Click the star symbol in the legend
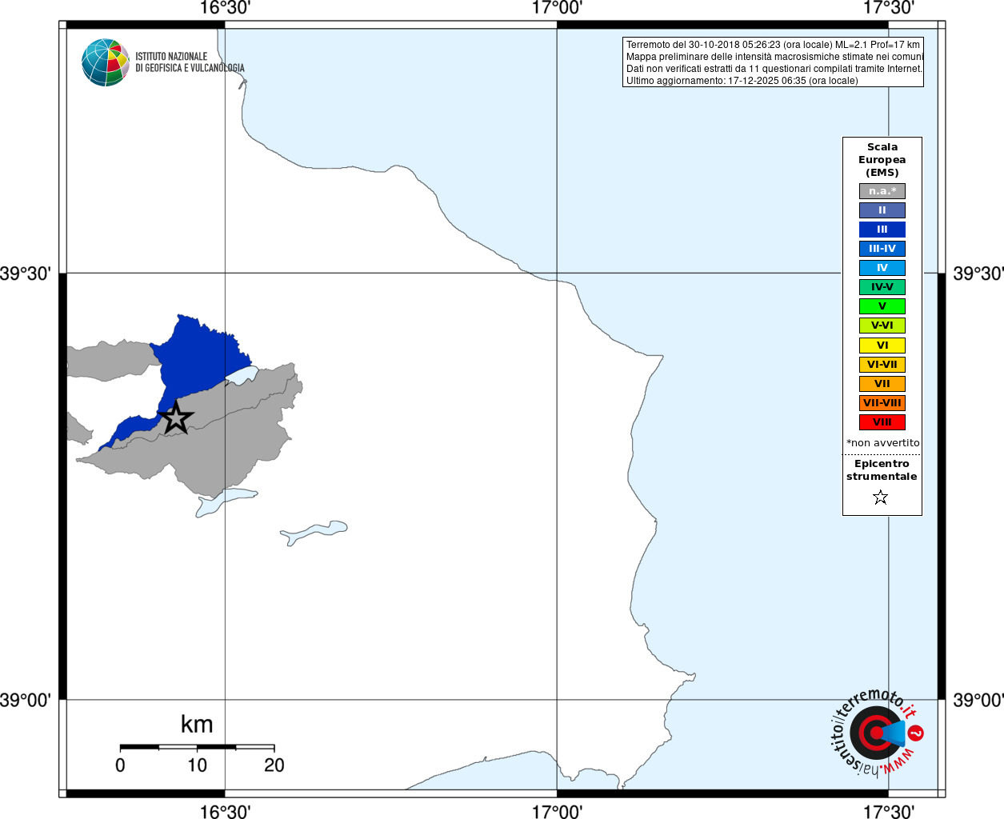The height and width of the screenshot is (819, 1004). coord(881,497)
